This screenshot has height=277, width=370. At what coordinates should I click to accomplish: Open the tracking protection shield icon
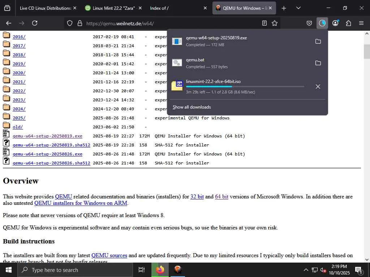[70, 23]
